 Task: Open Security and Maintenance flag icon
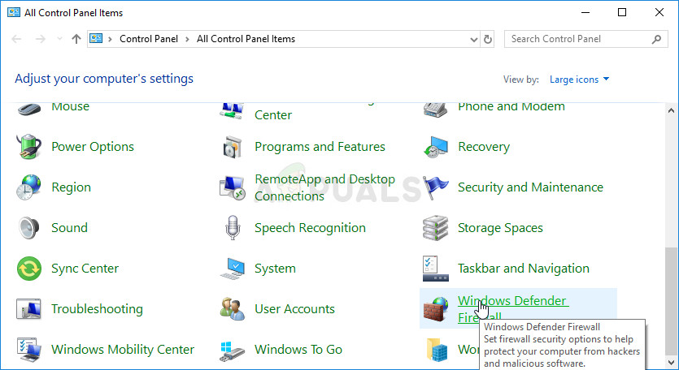tap(436, 187)
